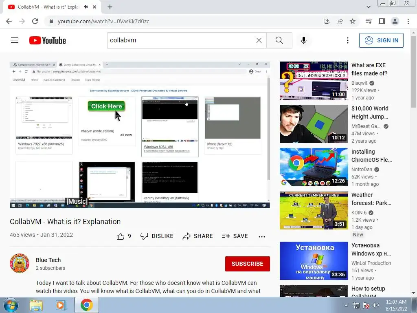
Task: Open more actions ellipsis under video
Action: [262, 237]
